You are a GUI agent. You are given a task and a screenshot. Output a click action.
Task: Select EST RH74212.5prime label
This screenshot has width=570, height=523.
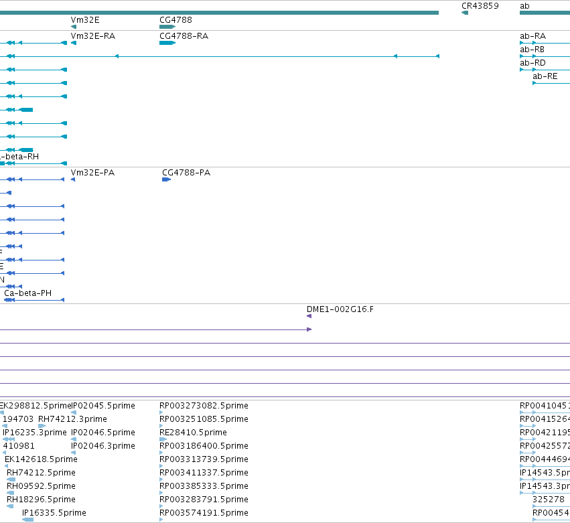tap(41, 473)
